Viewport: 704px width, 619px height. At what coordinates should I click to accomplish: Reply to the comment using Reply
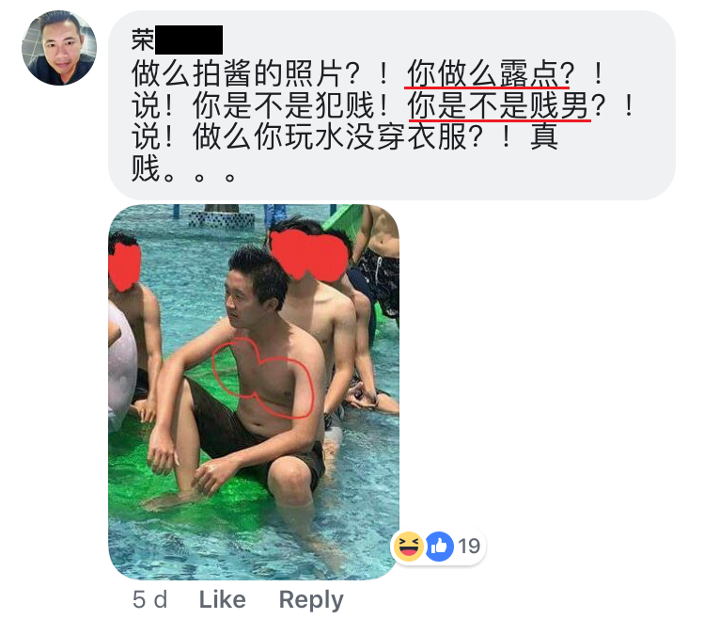coord(311,600)
